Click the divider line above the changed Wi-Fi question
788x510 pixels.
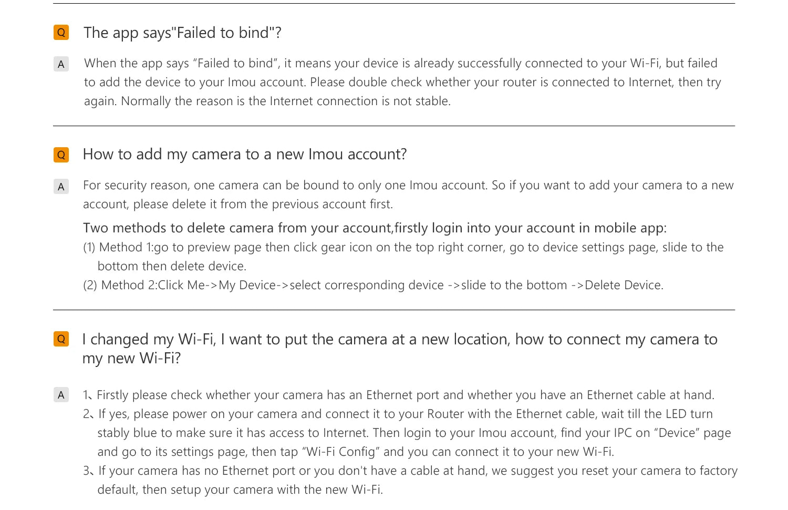(x=394, y=310)
